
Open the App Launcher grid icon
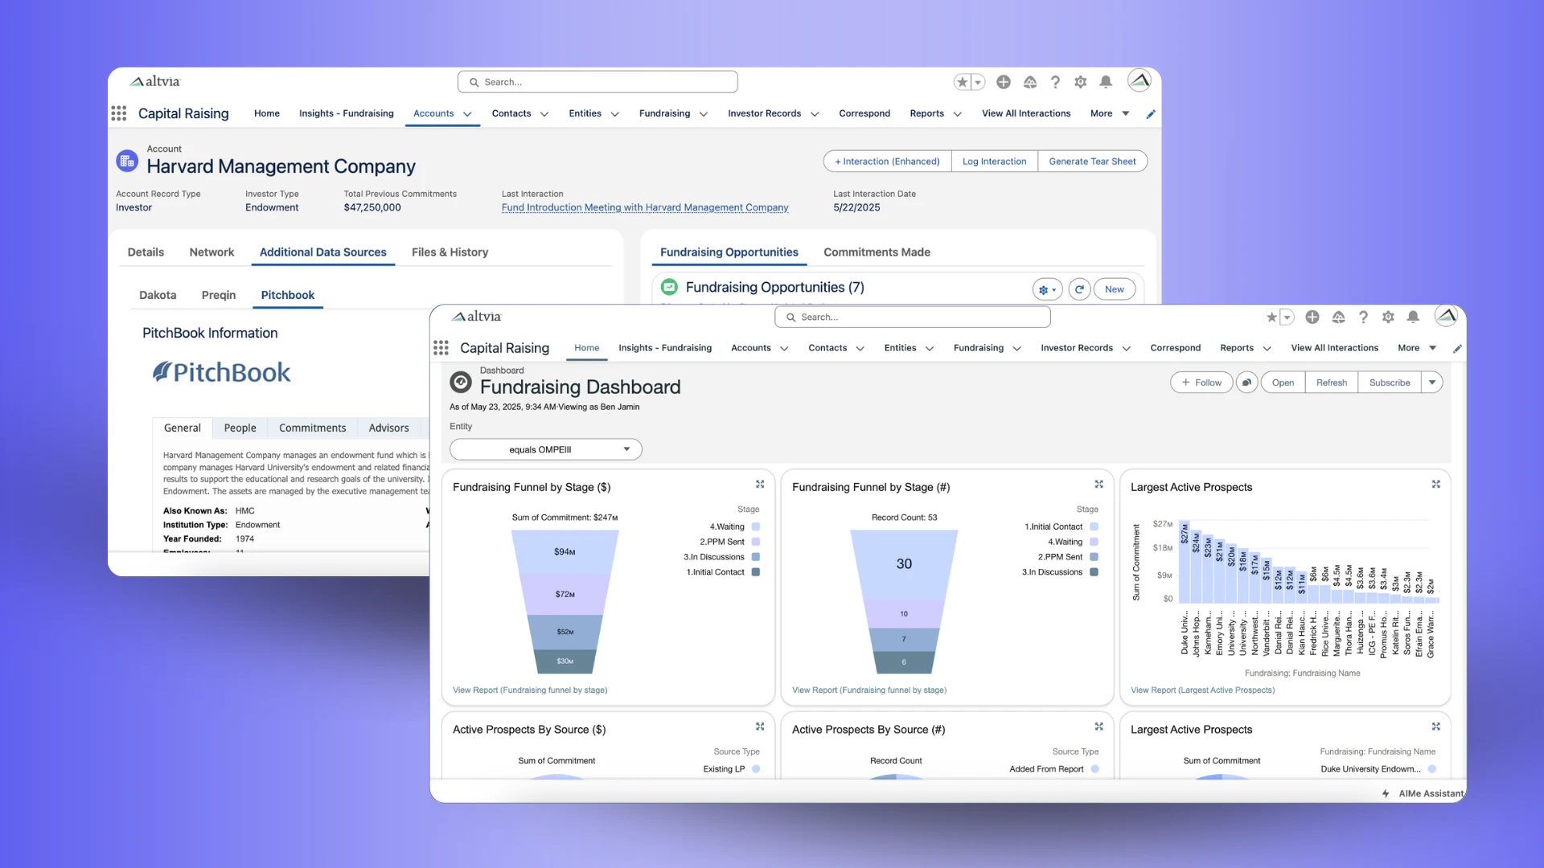(441, 347)
